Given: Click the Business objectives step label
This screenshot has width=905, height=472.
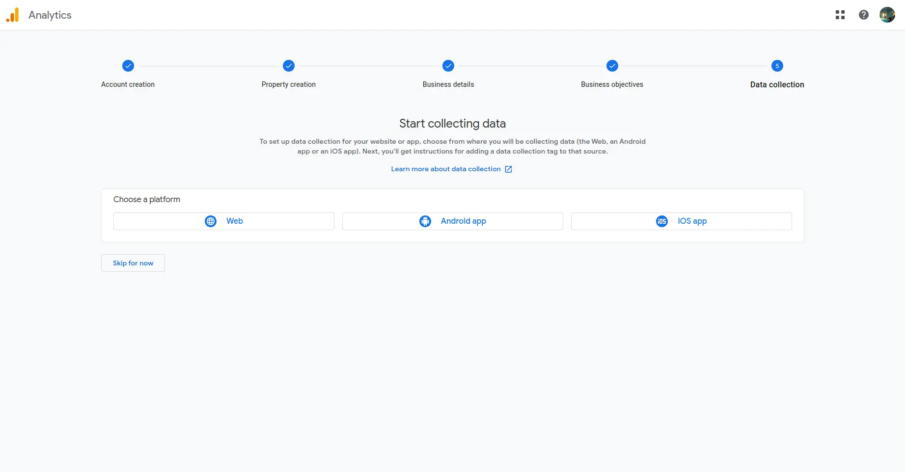Looking at the screenshot, I should [x=612, y=84].
